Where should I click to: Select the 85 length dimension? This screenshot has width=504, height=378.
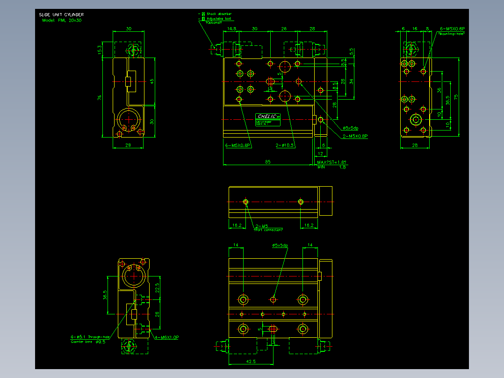268,162
